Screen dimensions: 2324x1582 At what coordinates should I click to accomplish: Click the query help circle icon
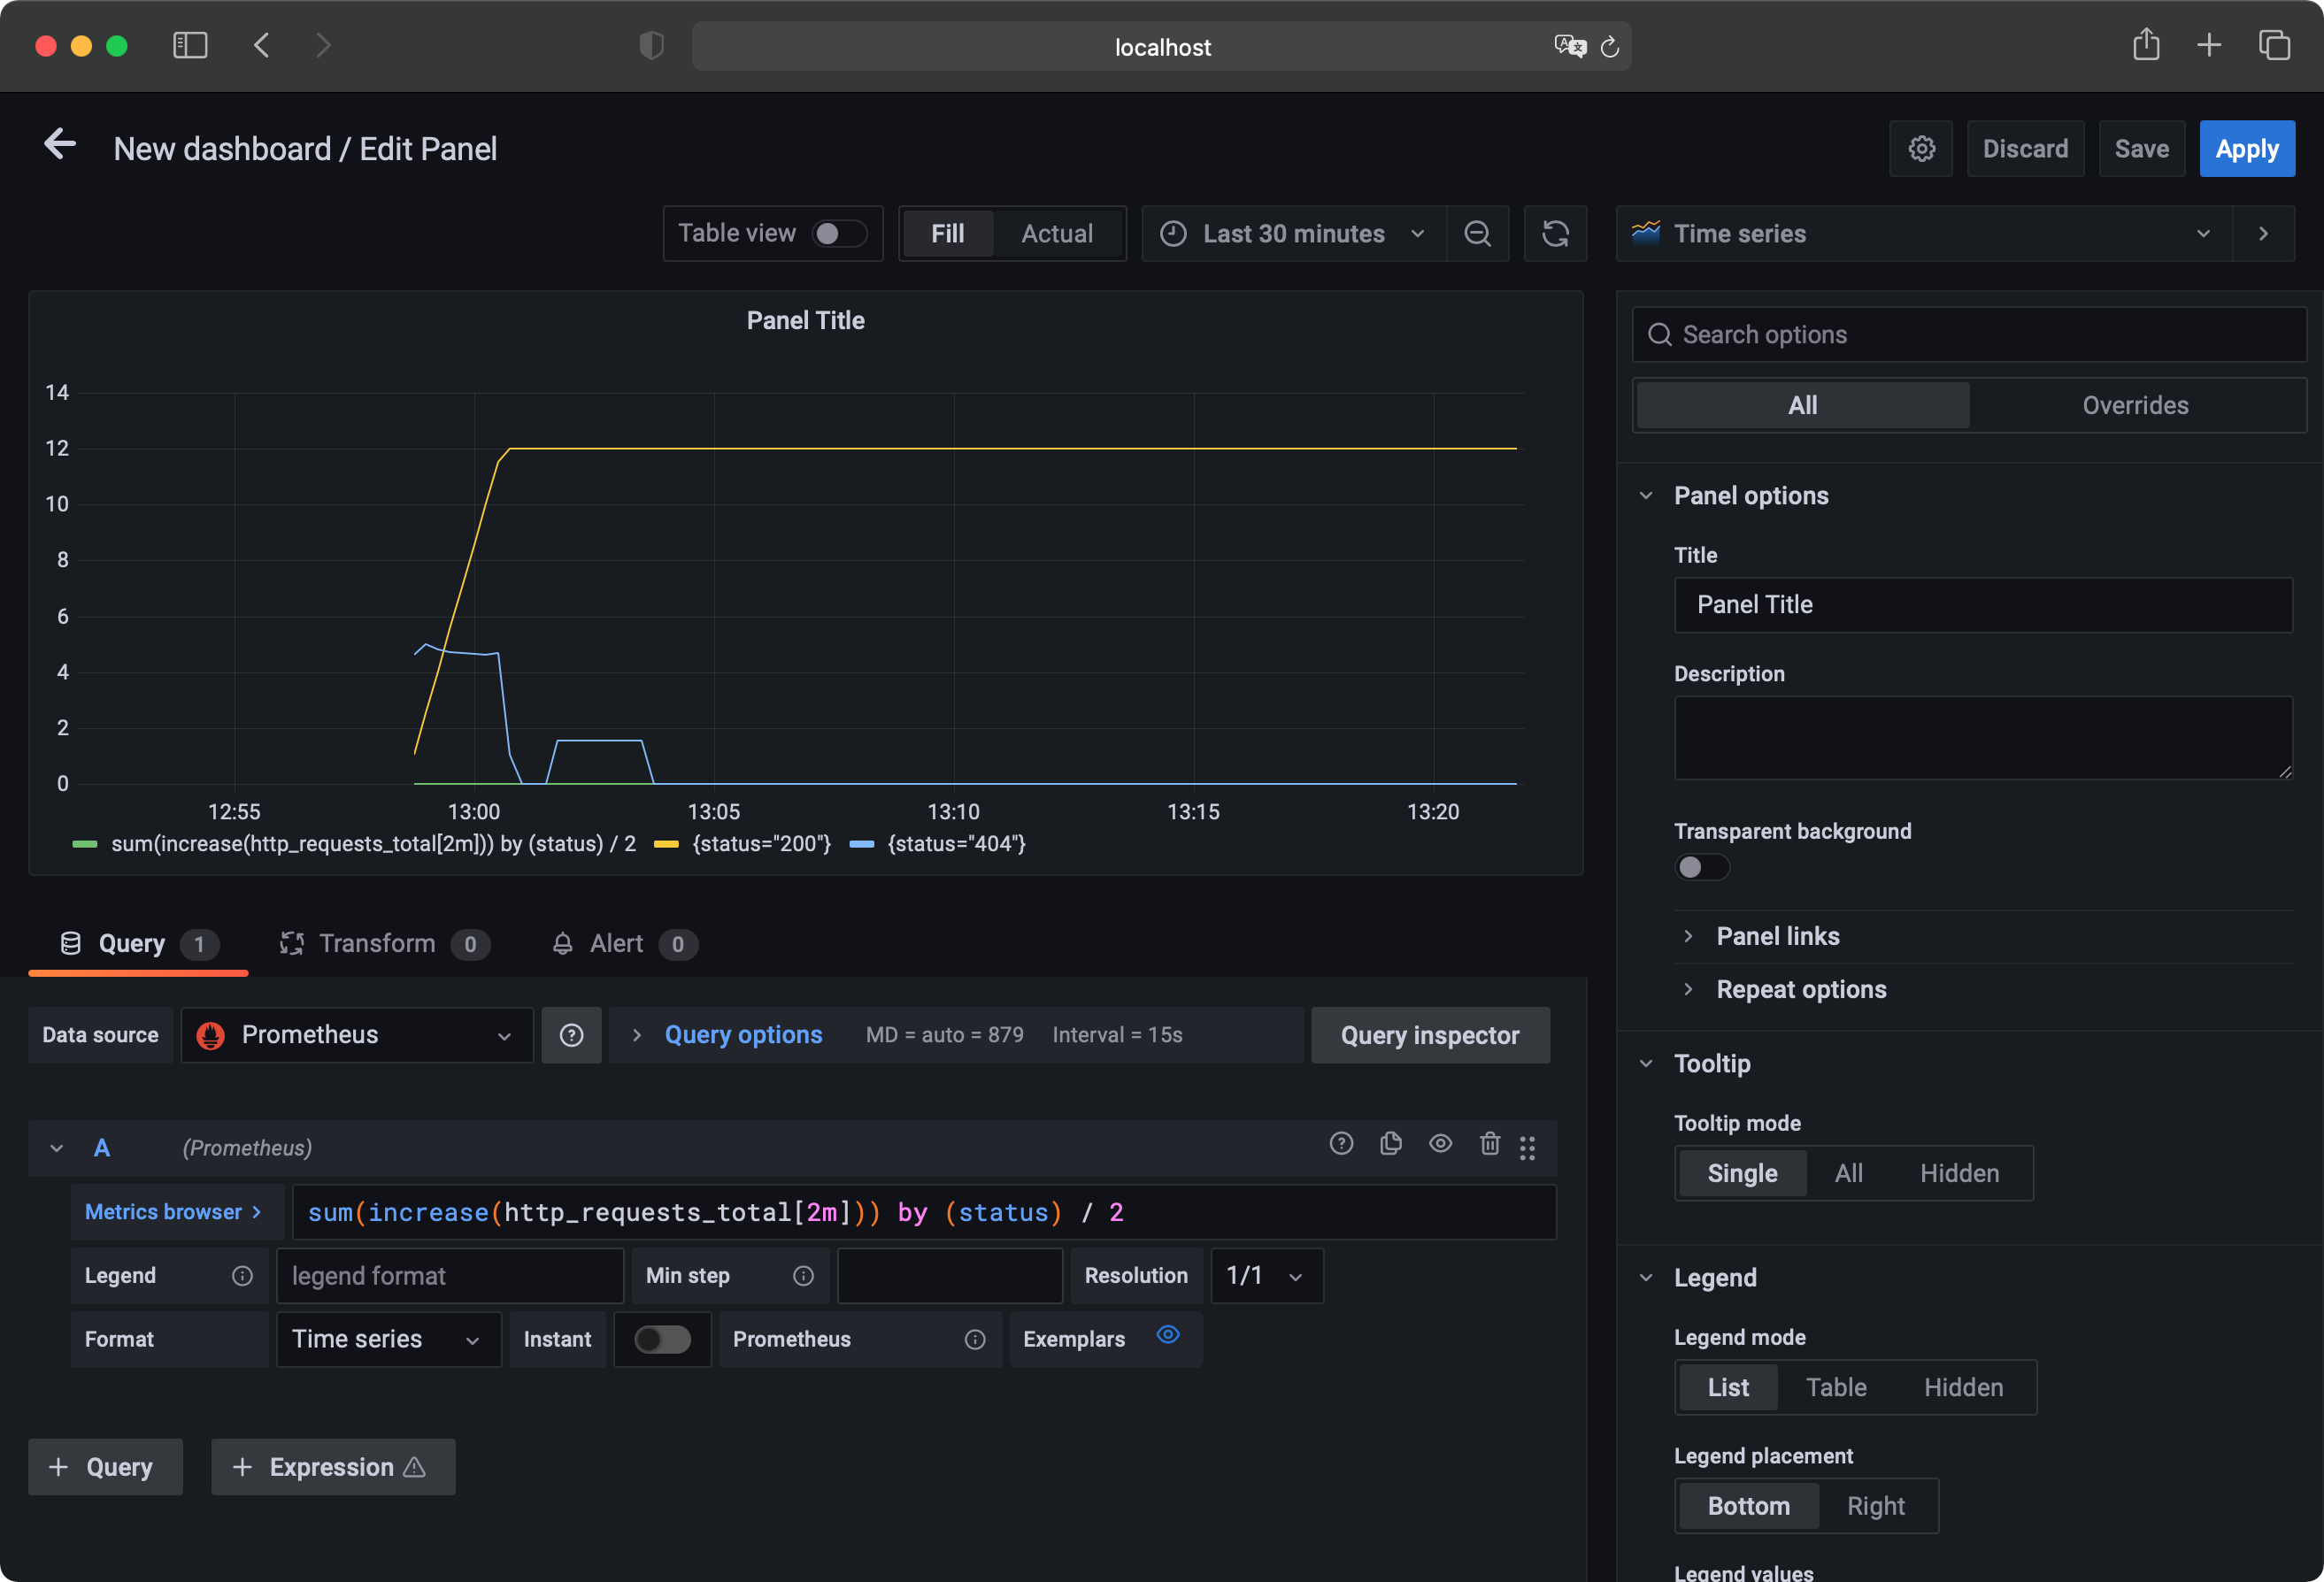pyautogui.click(x=1343, y=1146)
